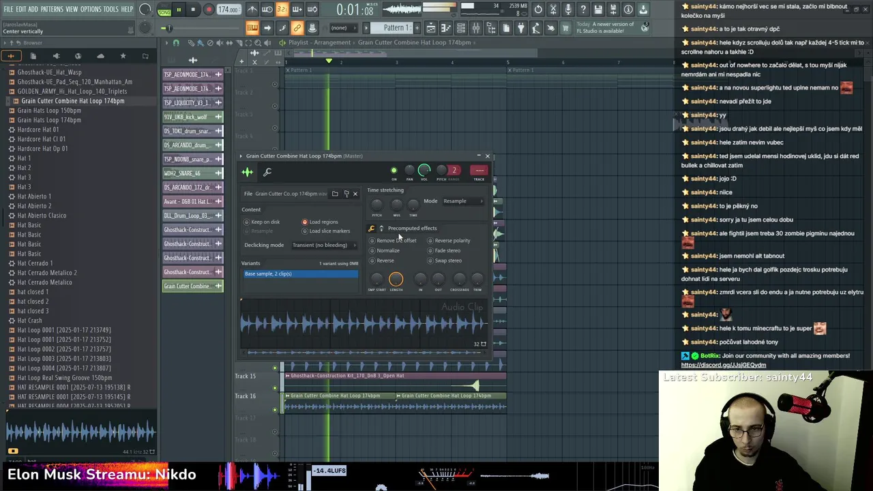Image resolution: width=873 pixels, height=491 pixels.
Task: Click the help question mark icon
Action: pos(583,10)
